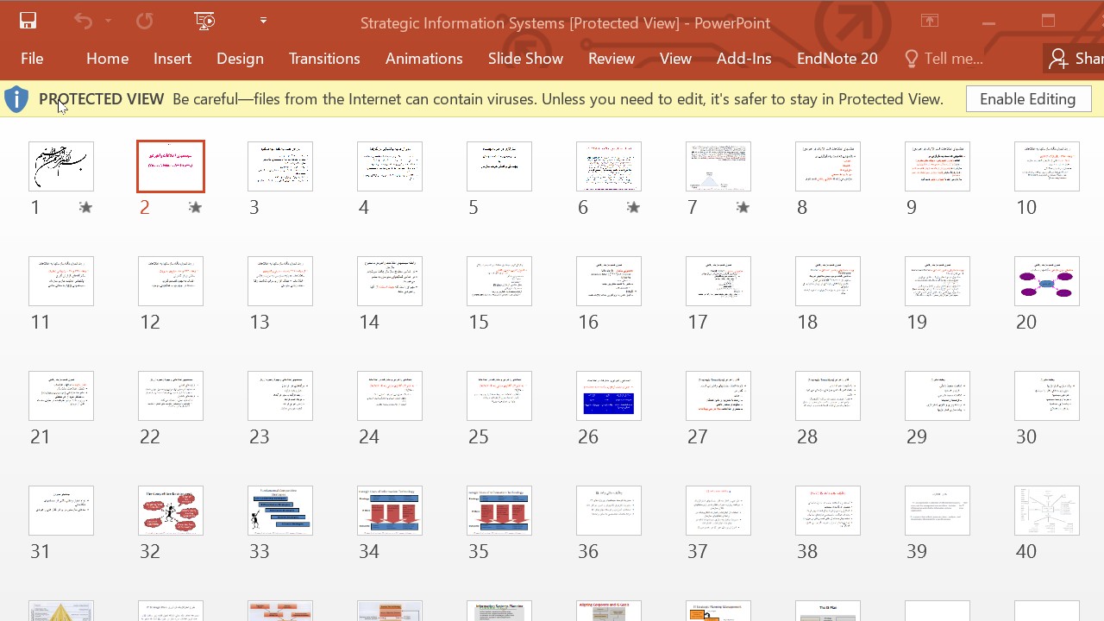This screenshot has height=621, width=1104.
Task: Open the Add-Ins tab
Action: tap(743, 59)
